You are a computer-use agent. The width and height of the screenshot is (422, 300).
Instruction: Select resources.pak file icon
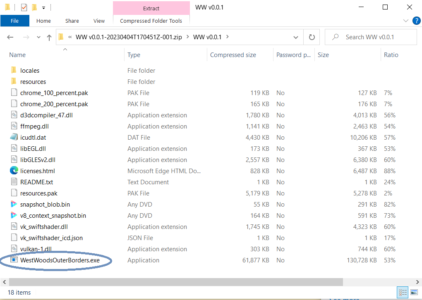(x=14, y=193)
